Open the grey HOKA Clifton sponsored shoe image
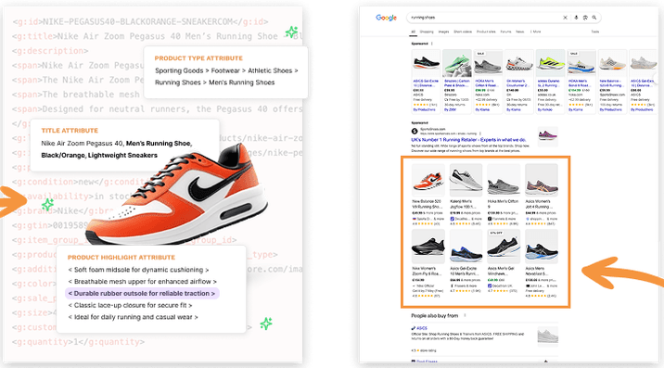The width and height of the screenshot is (664, 368). pyautogui.click(x=488, y=63)
